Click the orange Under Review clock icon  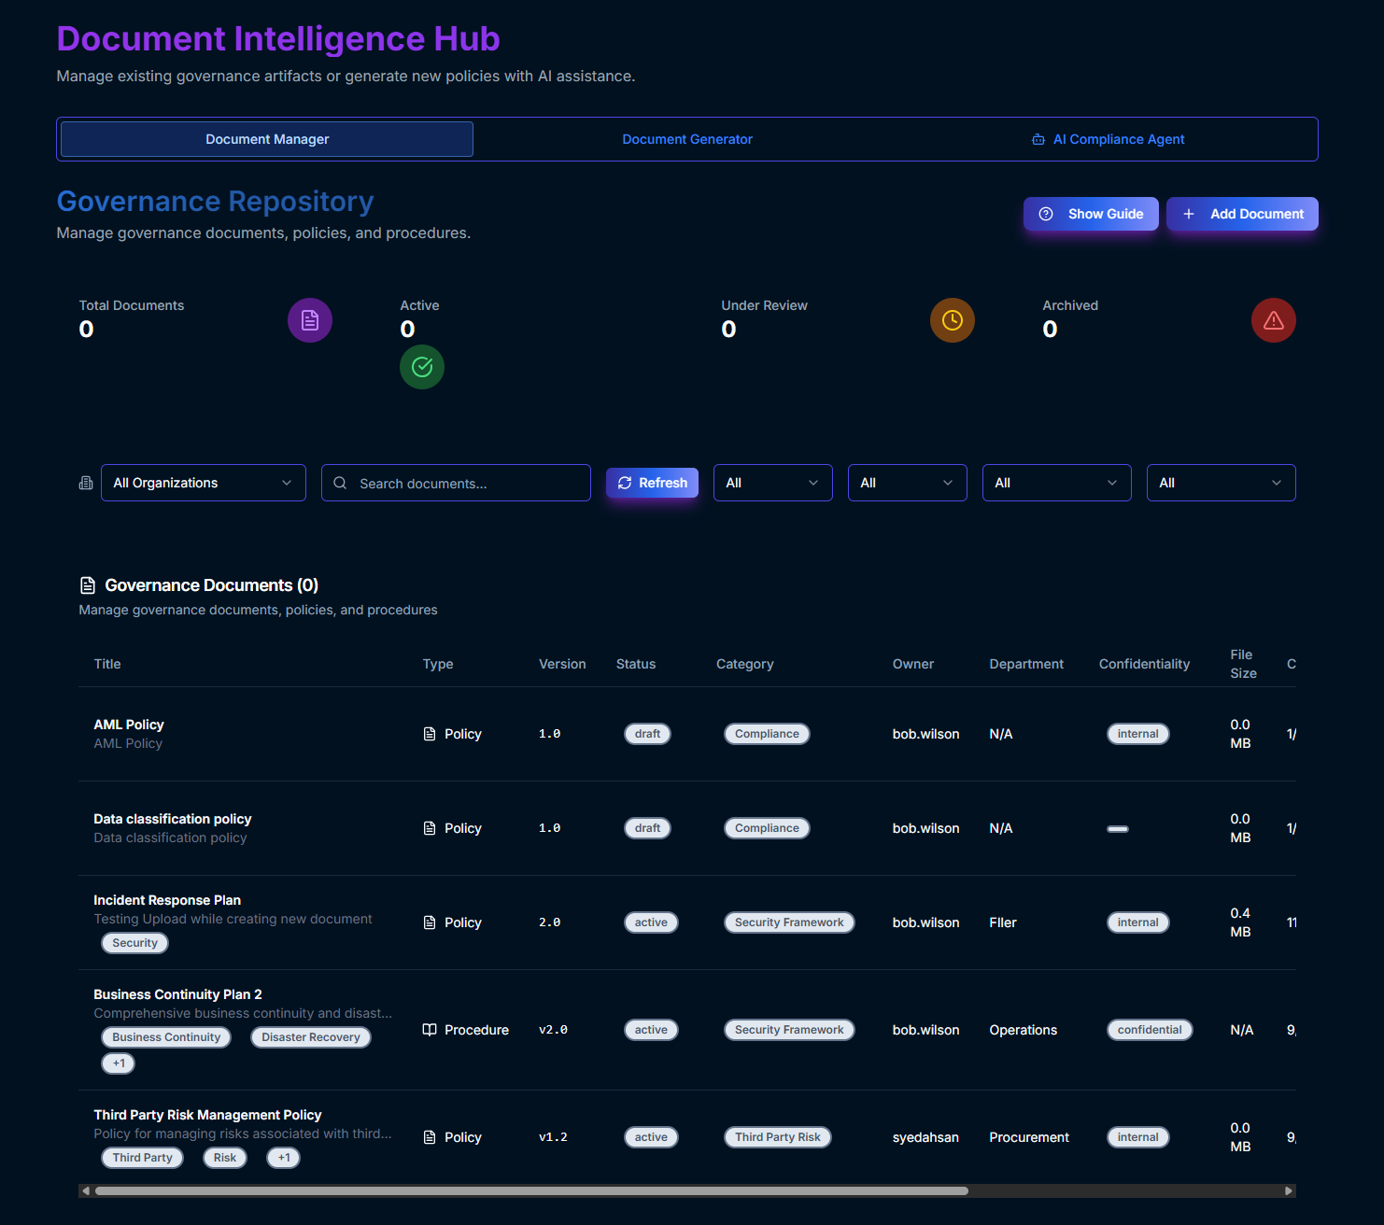click(x=953, y=320)
